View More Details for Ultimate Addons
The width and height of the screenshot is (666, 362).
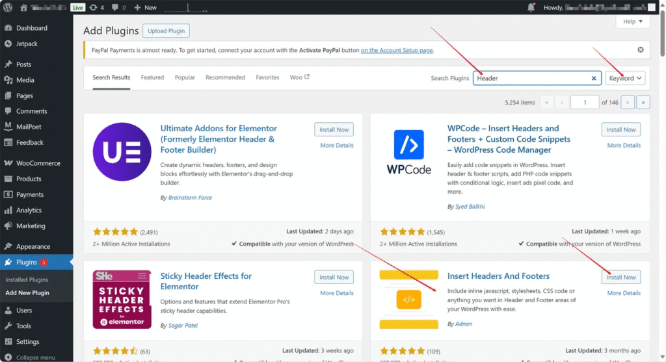[x=337, y=146]
